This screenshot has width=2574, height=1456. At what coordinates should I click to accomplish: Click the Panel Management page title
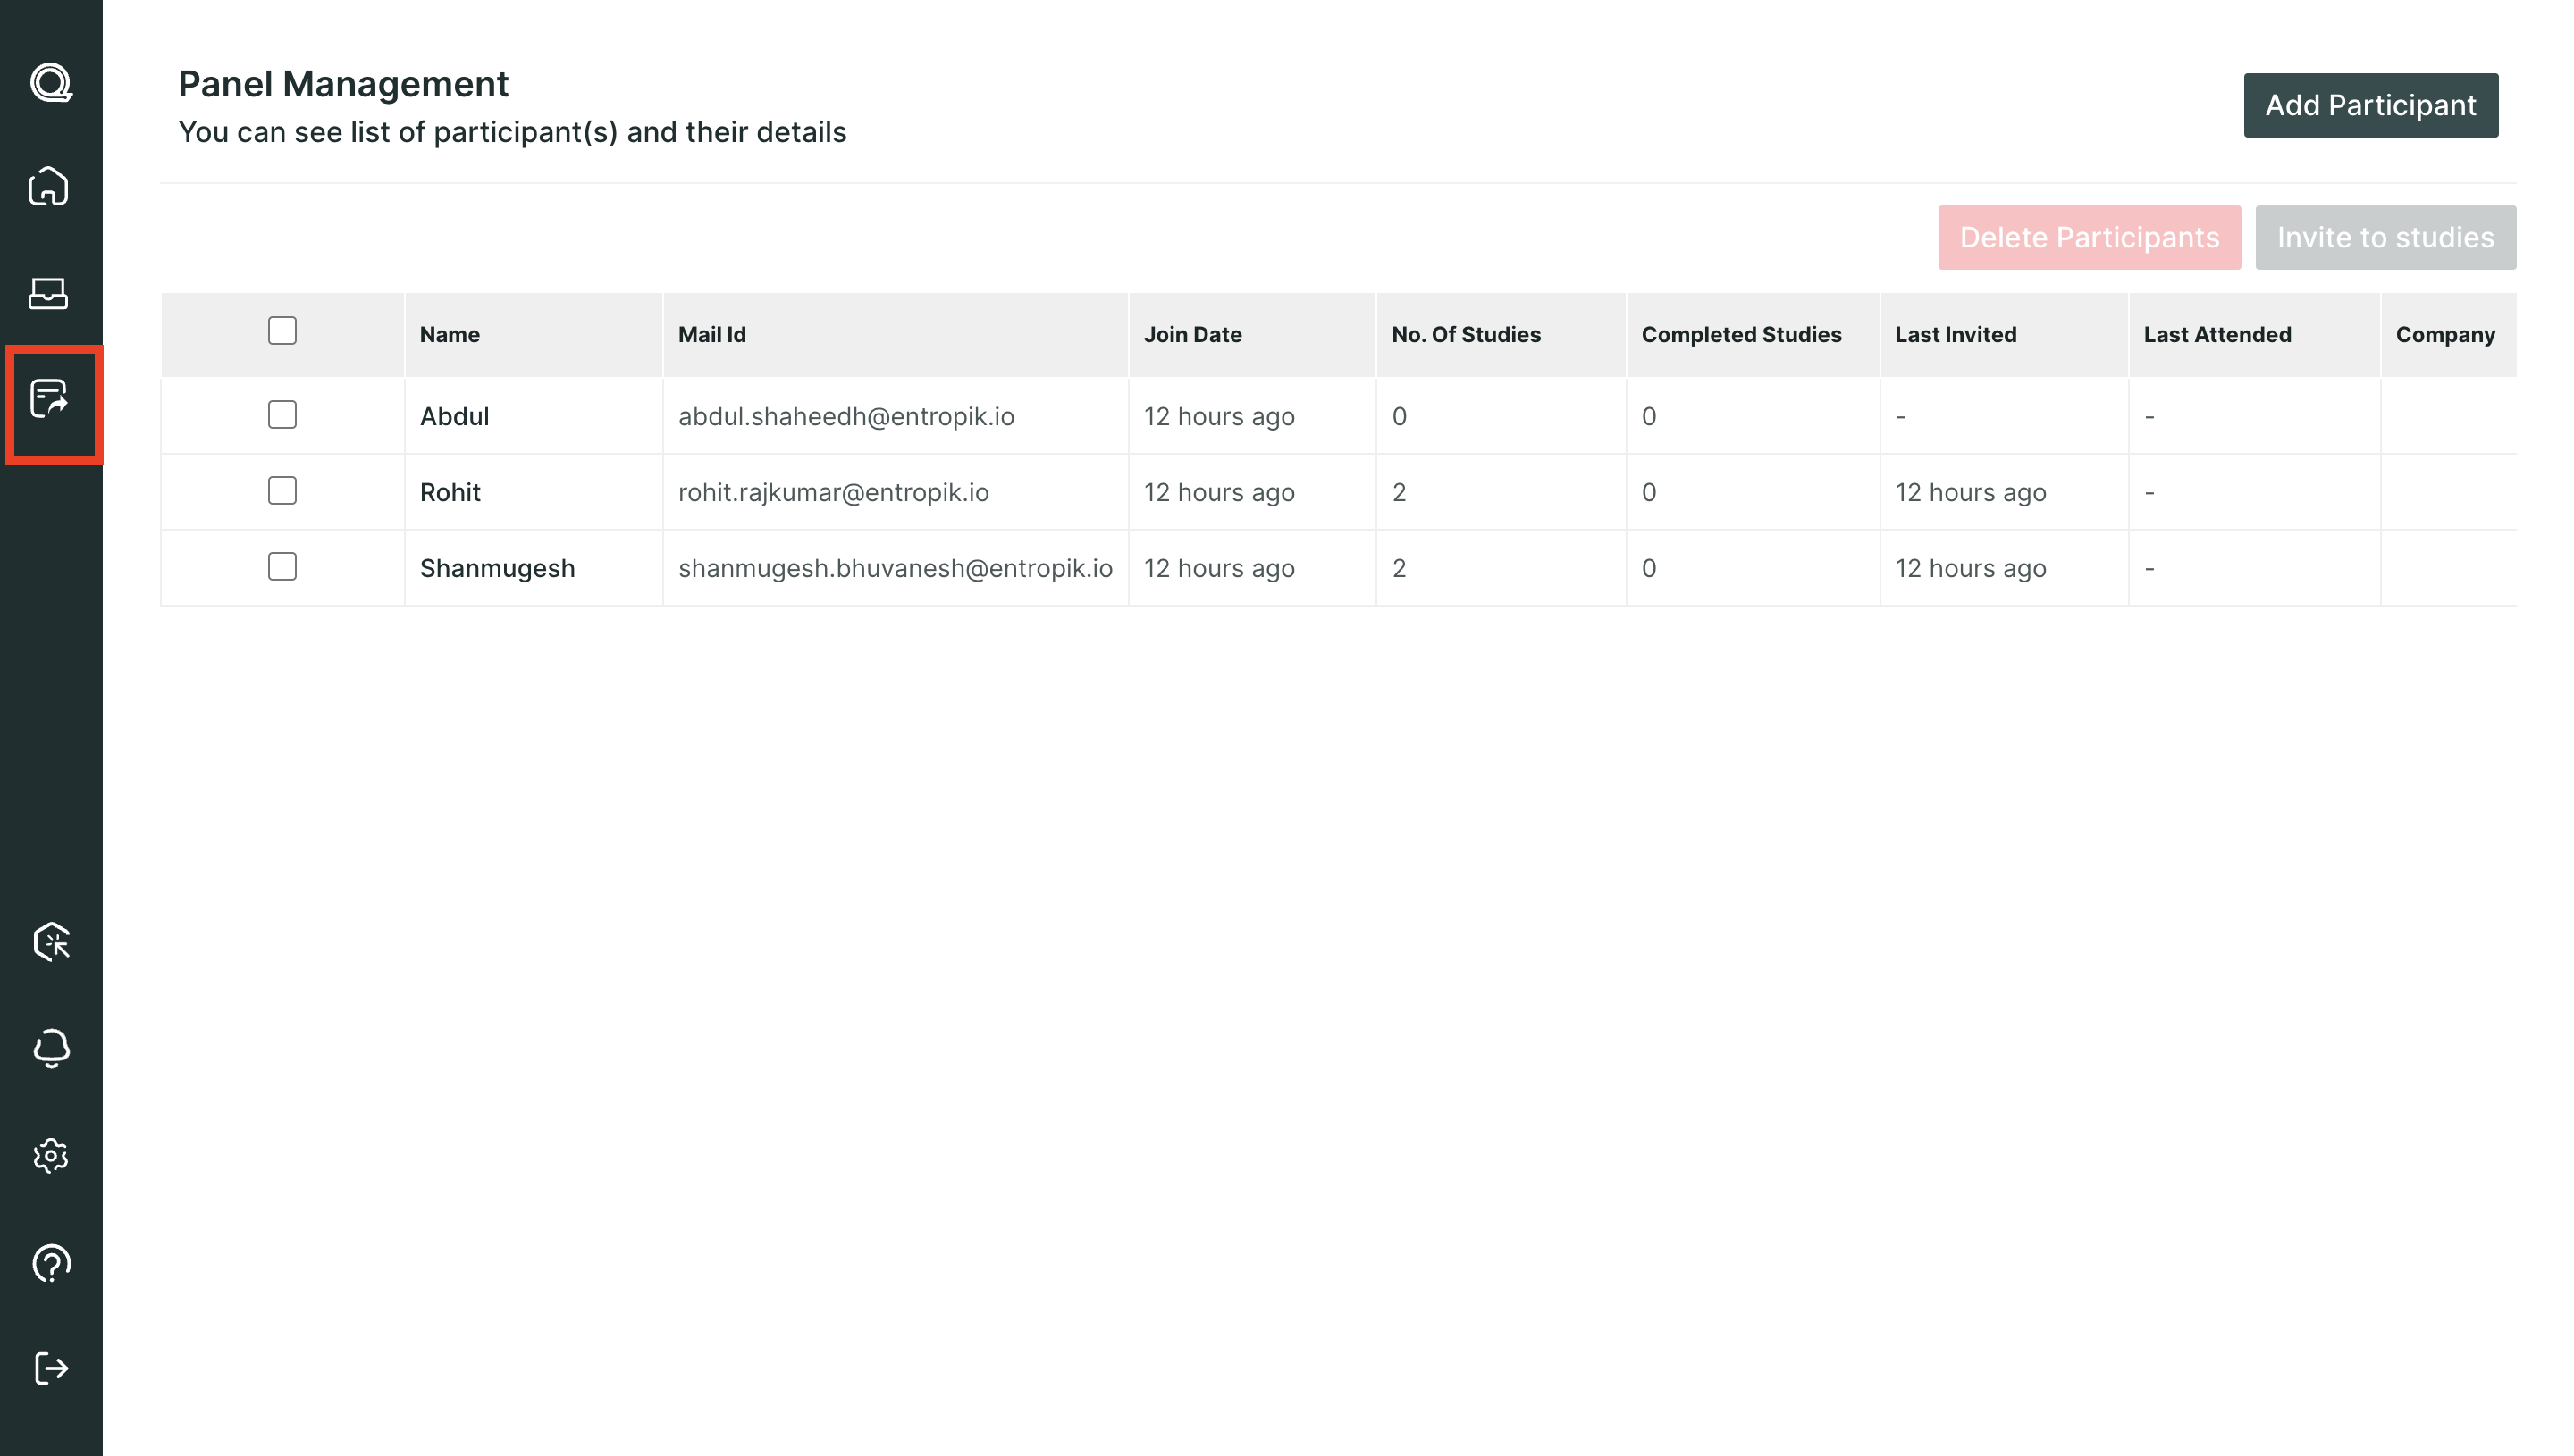(x=343, y=84)
